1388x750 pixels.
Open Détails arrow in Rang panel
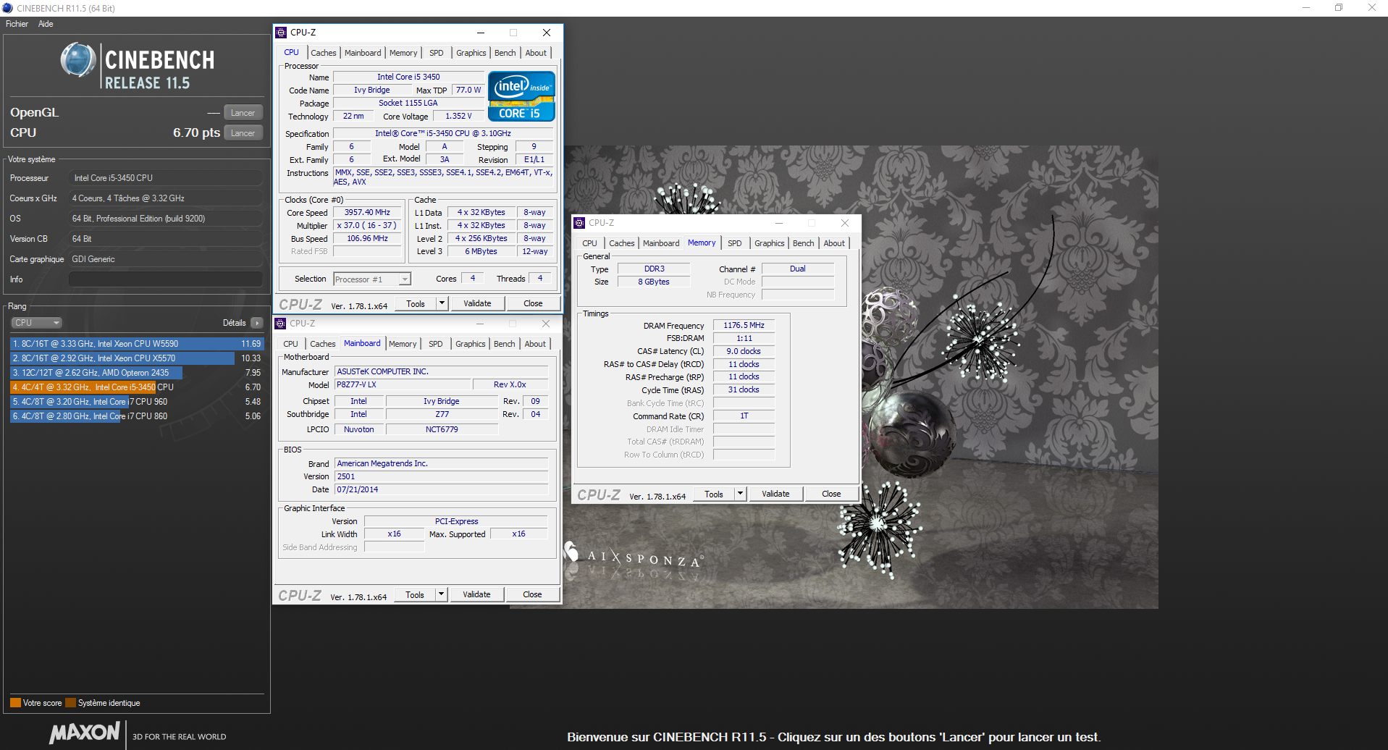click(x=257, y=323)
